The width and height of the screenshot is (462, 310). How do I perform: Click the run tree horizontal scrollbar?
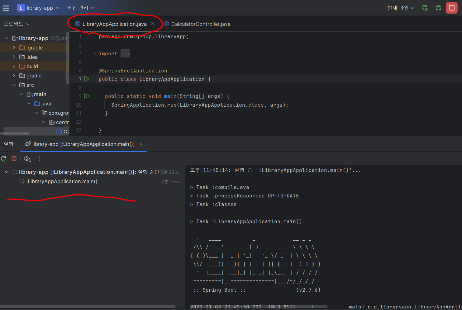tap(88, 307)
